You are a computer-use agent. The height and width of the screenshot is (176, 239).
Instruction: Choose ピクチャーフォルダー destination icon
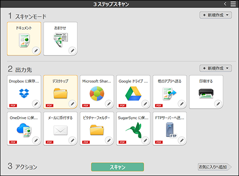coord(97,130)
